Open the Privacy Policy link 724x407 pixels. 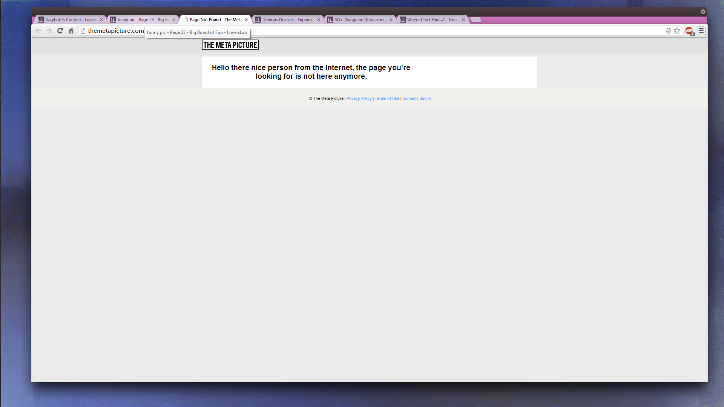(x=359, y=99)
